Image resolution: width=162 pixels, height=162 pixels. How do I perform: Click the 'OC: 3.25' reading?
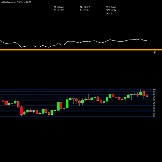click(x=111, y=7)
